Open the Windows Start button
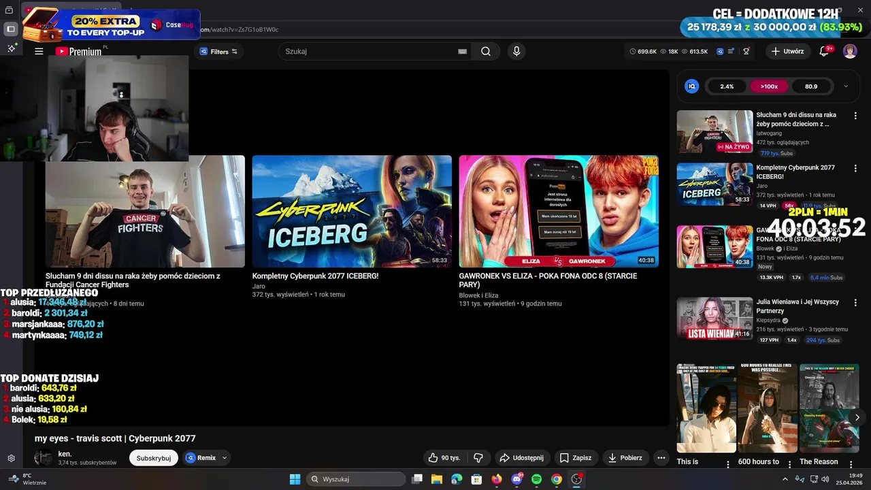This screenshot has height=490, width=871. coord(295,479)
